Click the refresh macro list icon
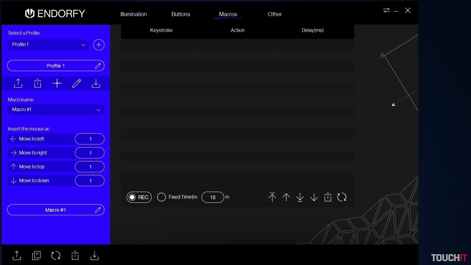This screenshot has height=265, width=471. coord(342,197)
